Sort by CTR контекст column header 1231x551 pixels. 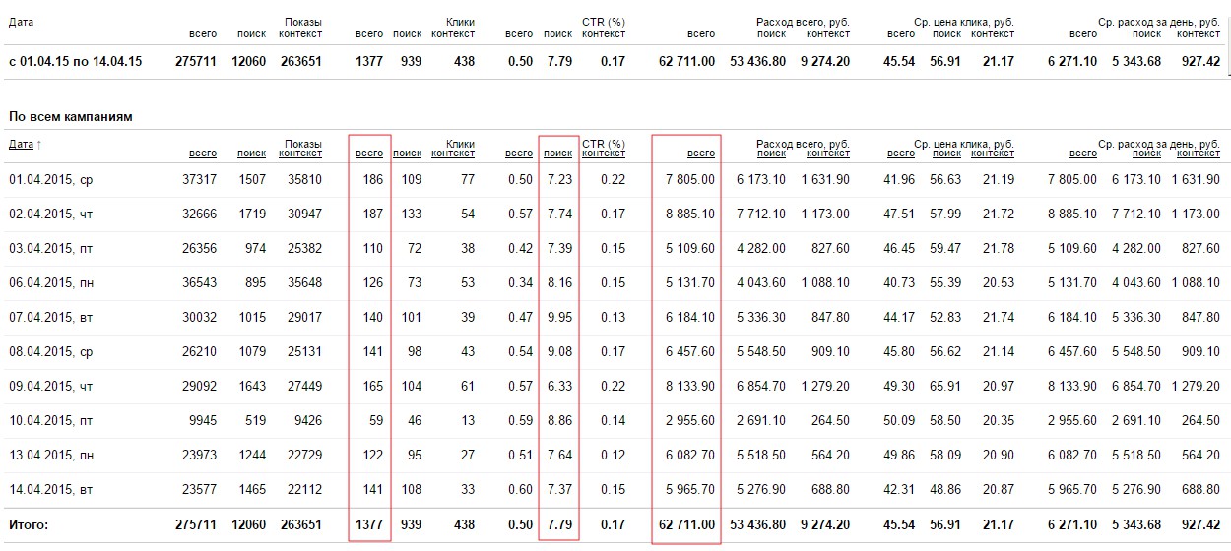click(x=604, y=153)
